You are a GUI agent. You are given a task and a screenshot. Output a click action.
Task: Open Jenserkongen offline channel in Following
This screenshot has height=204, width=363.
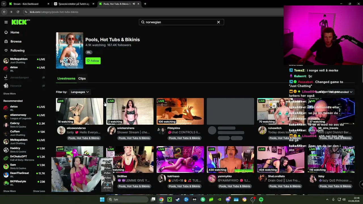(24, 77)
